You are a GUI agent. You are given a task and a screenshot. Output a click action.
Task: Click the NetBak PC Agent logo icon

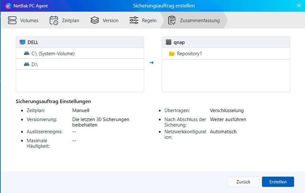click(8, 6)
